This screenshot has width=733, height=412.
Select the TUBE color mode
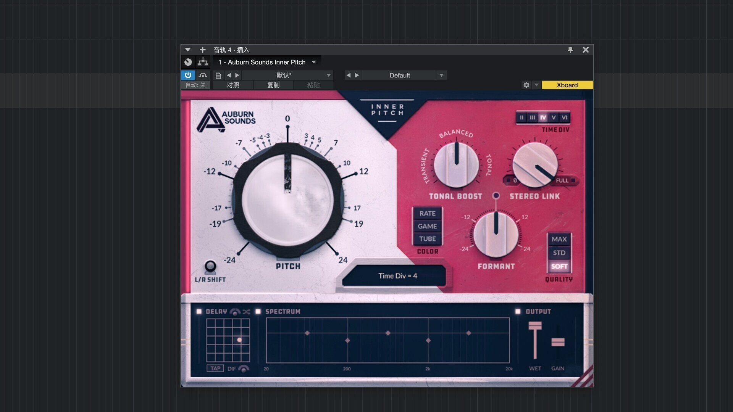[x=427, y=239]
